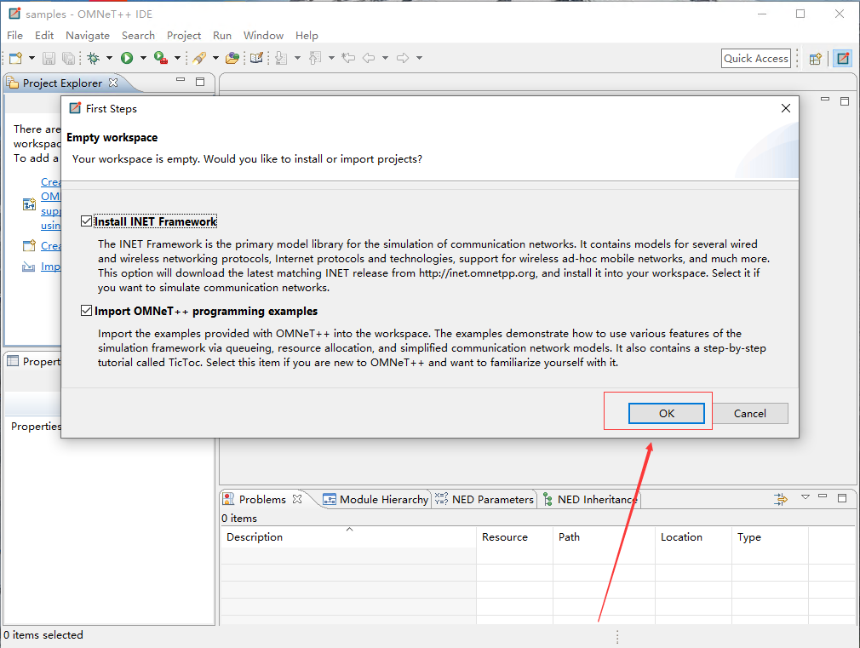Expand the Run configurations dropdown arrow
The image size is (860, 648).
143,58
